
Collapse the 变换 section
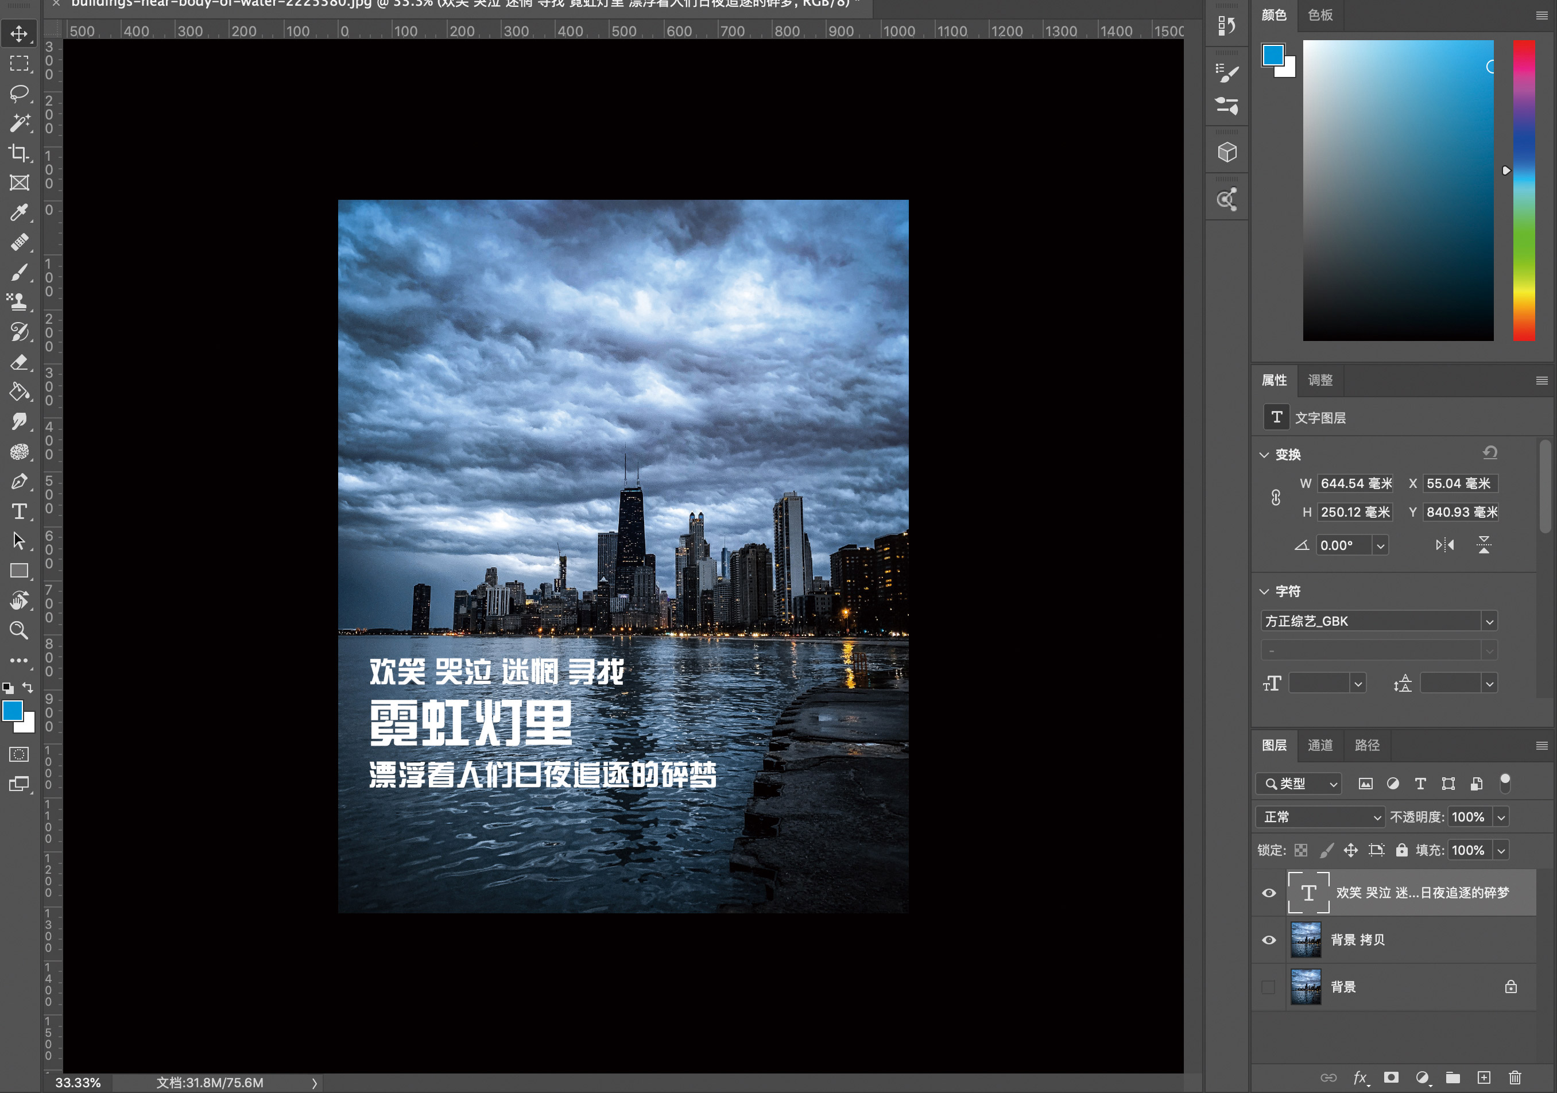[1264, 455]
